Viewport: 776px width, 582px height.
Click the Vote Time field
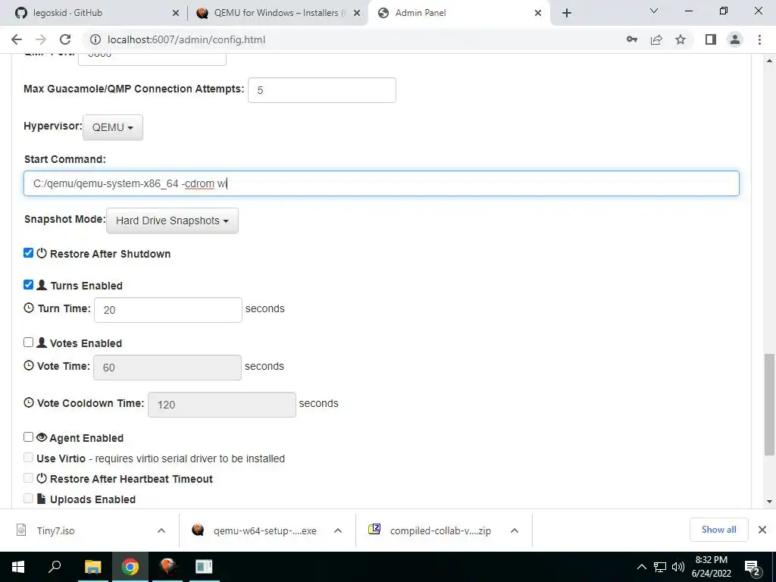click(167, 368)
